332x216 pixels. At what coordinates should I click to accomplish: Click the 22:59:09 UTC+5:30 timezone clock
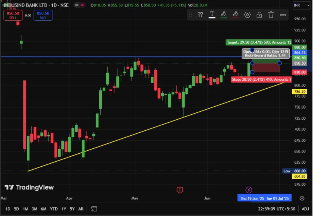pyautogui.click(x=277, y=209)
